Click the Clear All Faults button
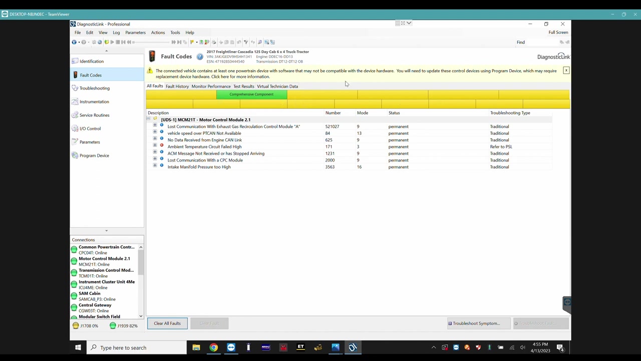Image resolution: width=641 pixels, height=361 pixels. [167, 323]
